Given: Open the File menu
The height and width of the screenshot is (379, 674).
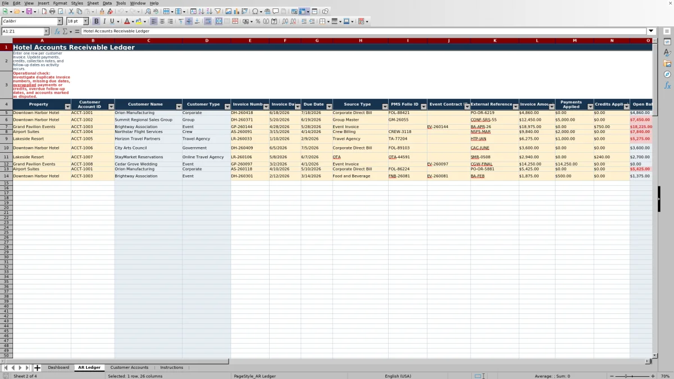Looking at the screenshot, I should [5, 3].
